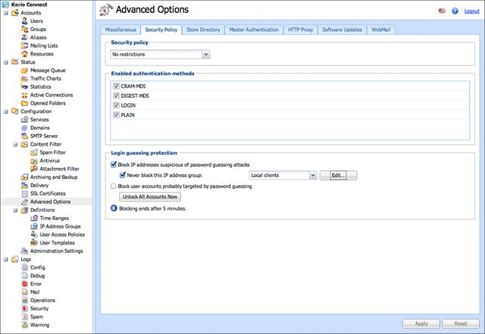Switch to the Miscellaneous tab

tap(120, 30)
